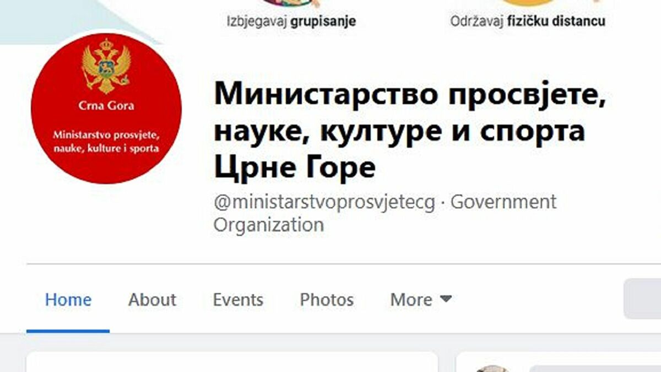
Task: Select the Home tab
Action: pyautogui.click(x=68, y=300)
